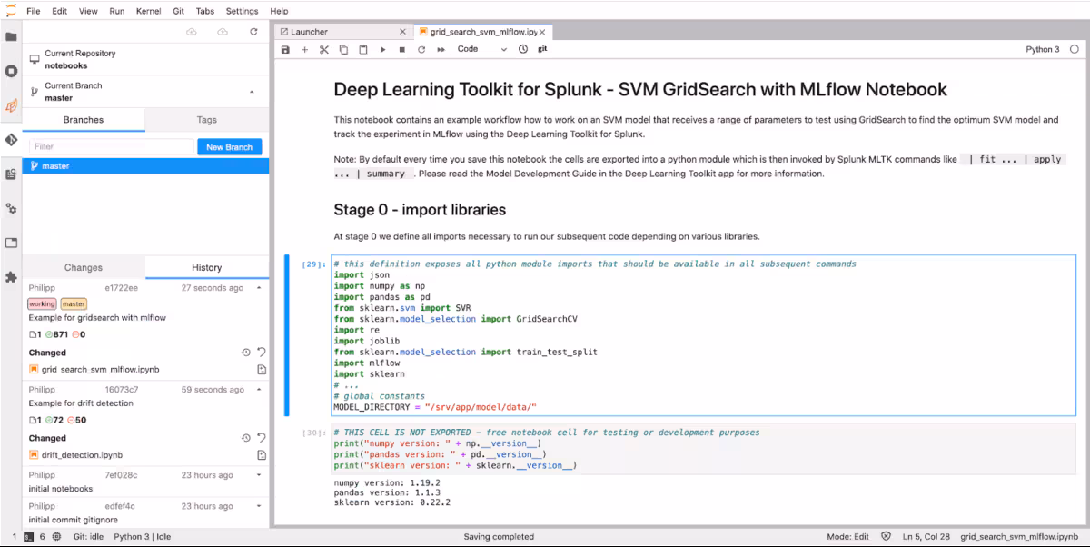Refresh the git repository status
This screenshot has width=1090, height=547.
(253, 31)
